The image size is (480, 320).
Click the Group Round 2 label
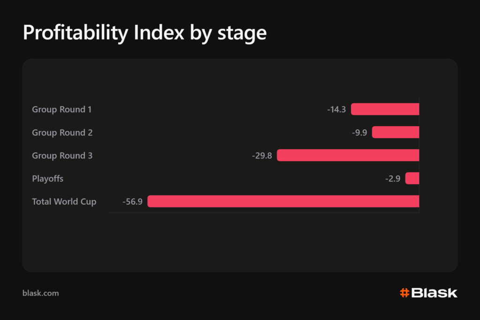tap(62, 133)
